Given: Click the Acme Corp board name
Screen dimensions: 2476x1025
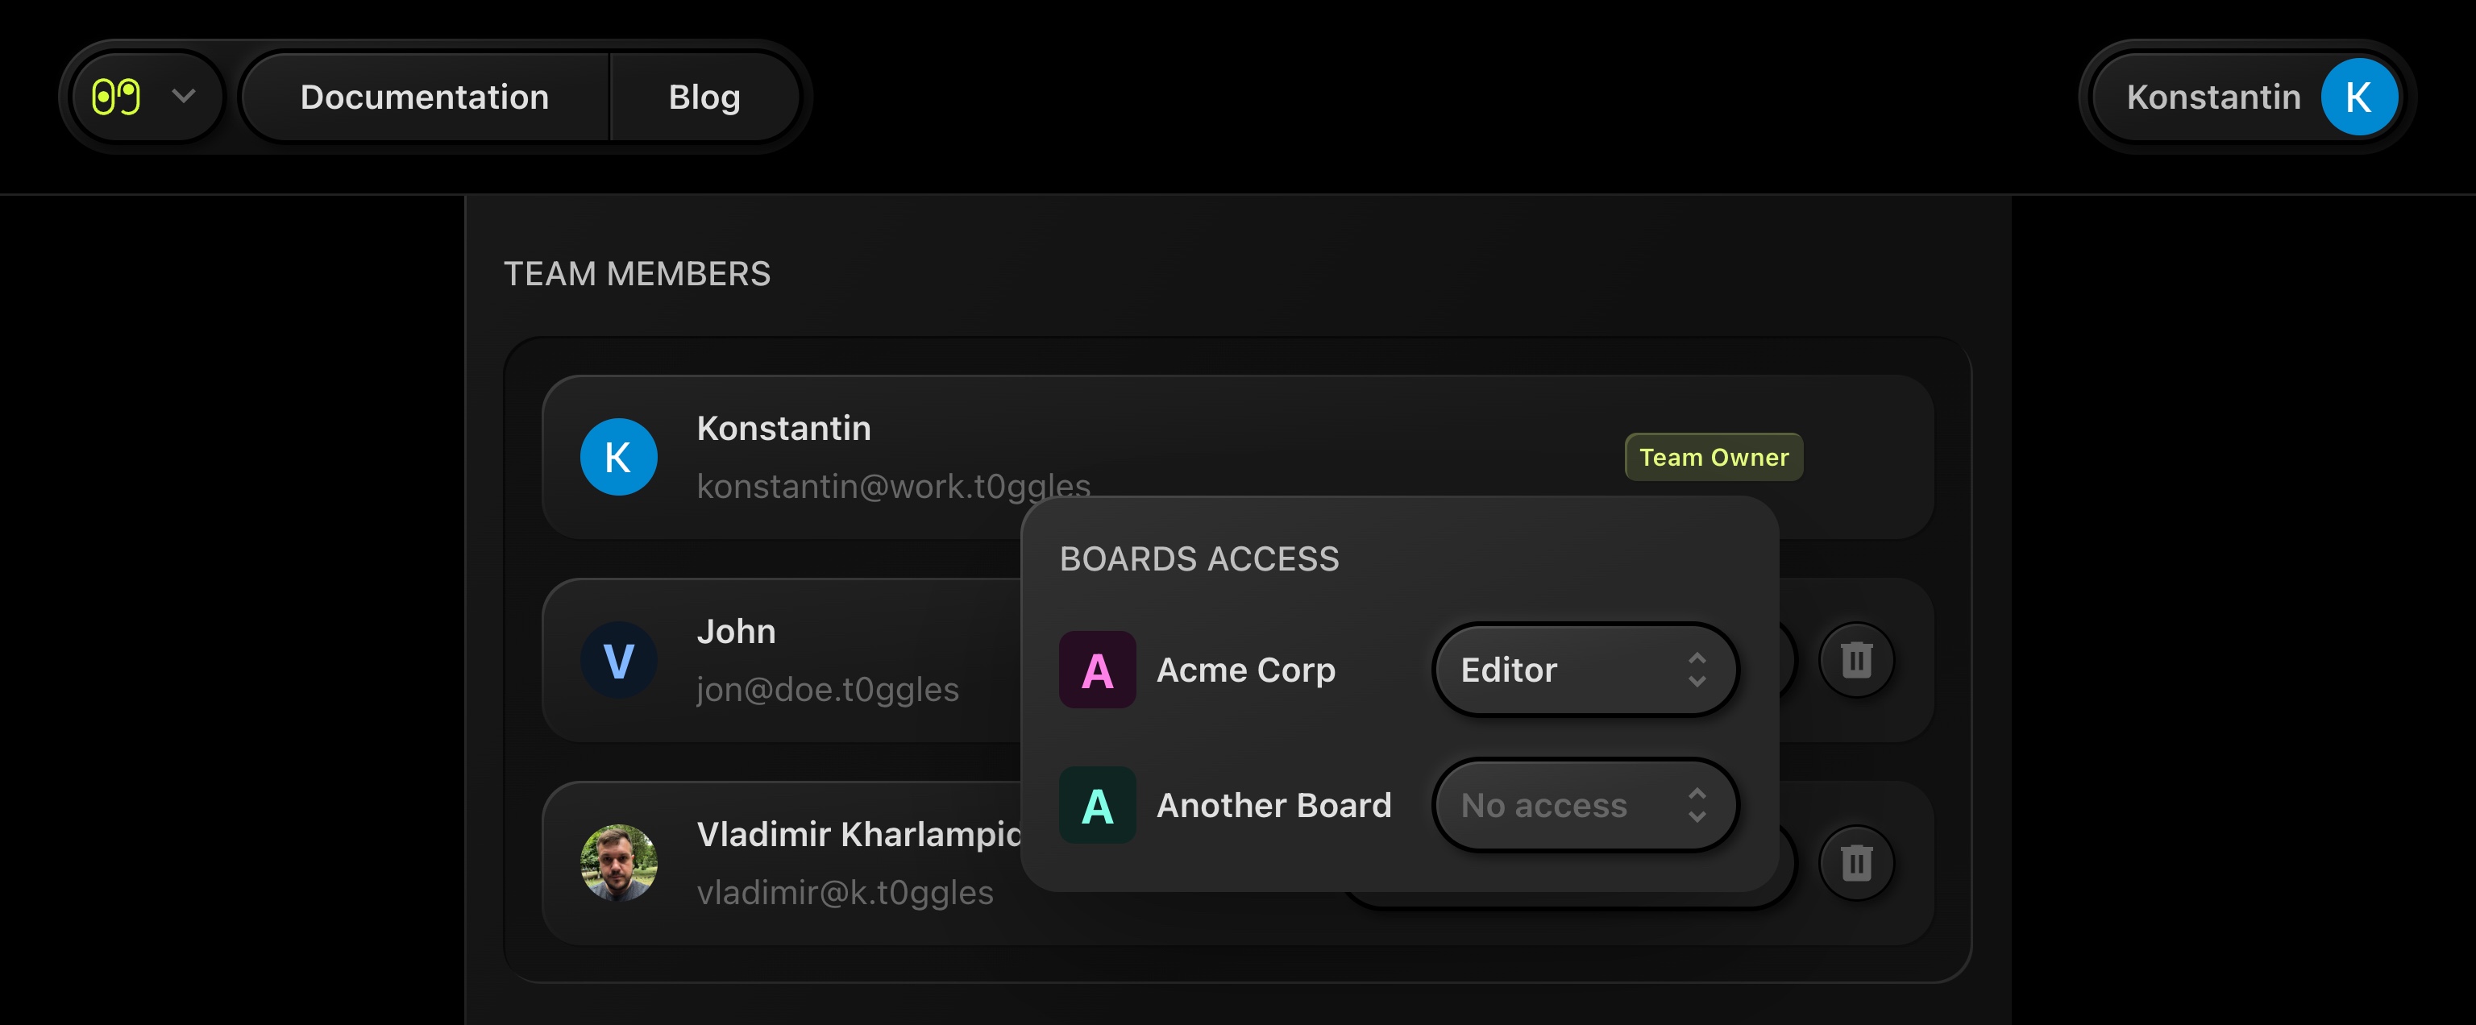Looking at the screenshot, I should (1244, 670).
